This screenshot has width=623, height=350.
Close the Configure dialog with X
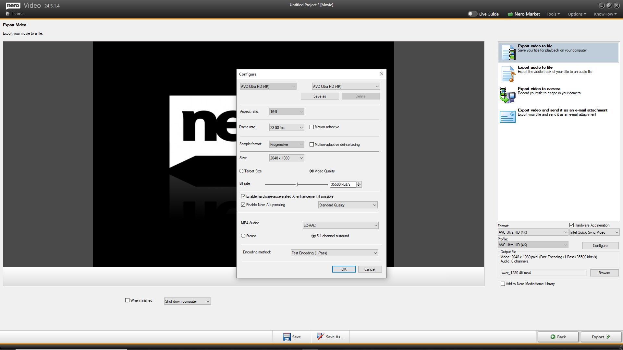tap(382, 74)
